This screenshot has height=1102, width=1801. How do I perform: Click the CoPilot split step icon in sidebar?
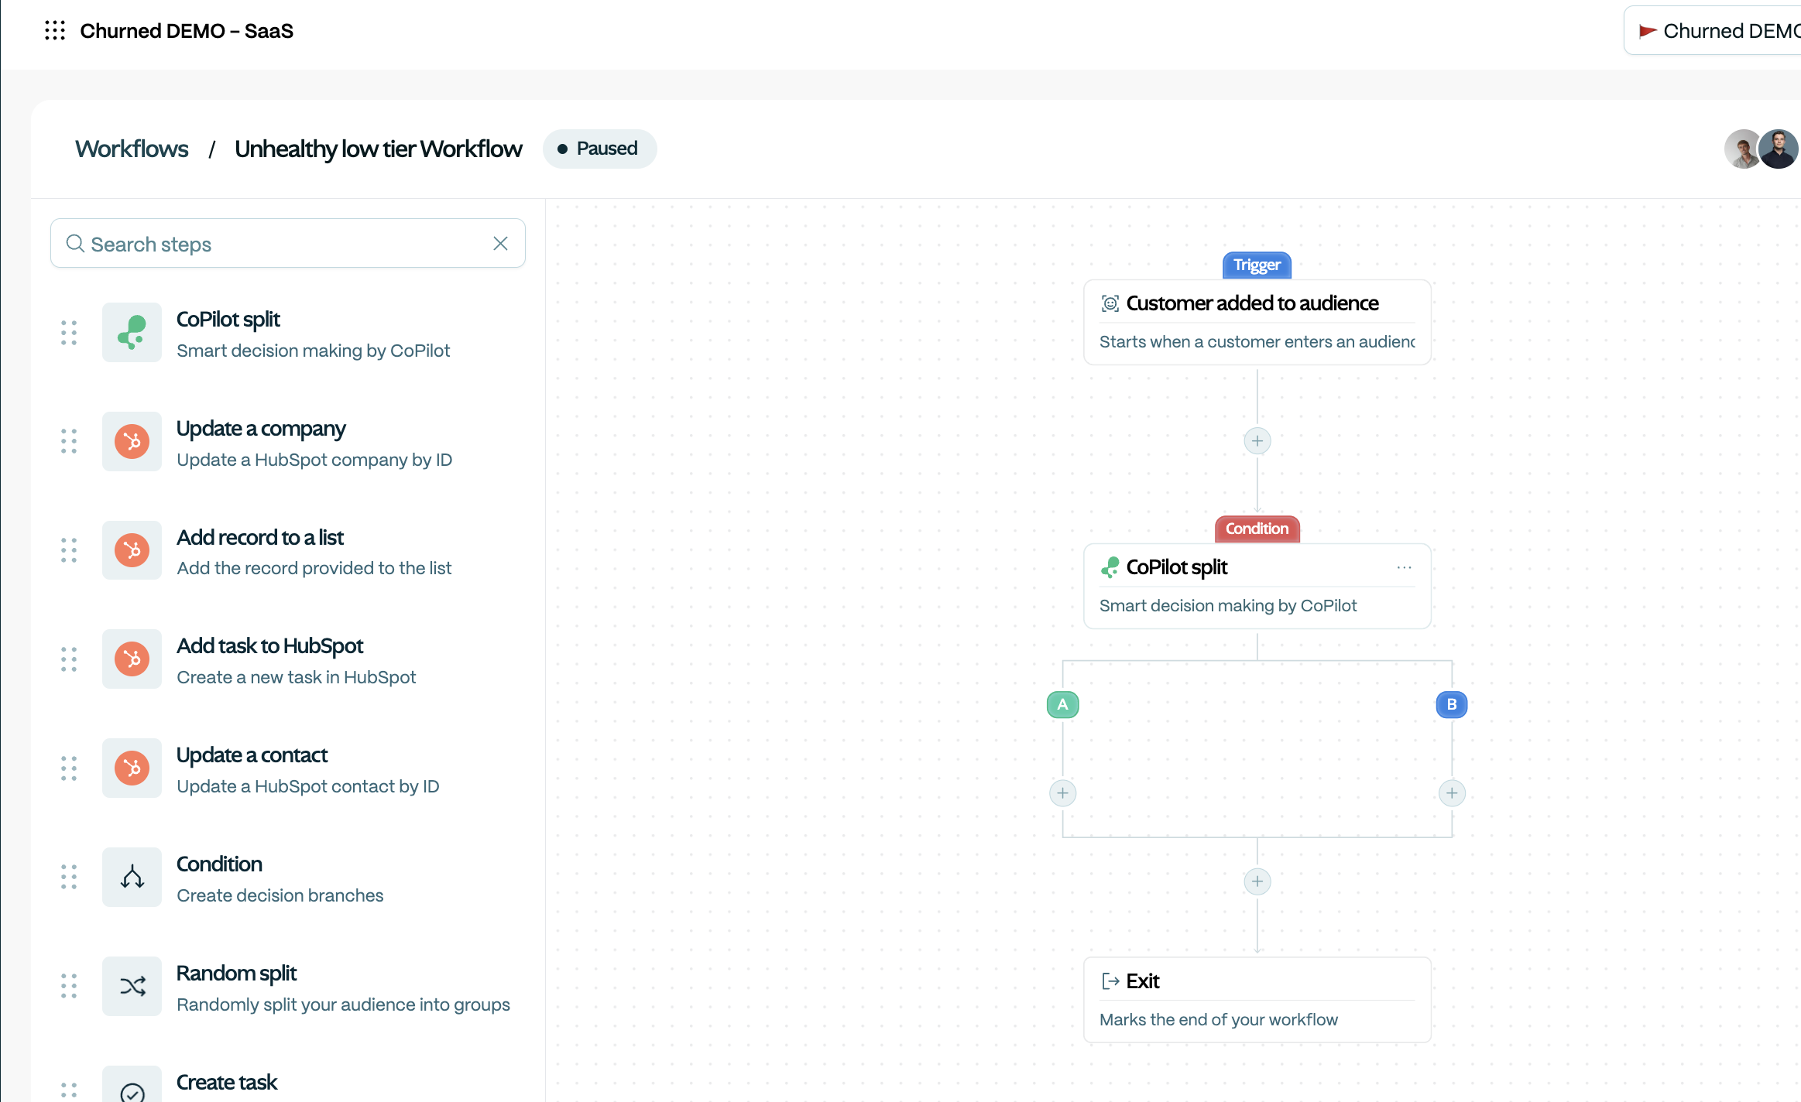tap(132, 333)
